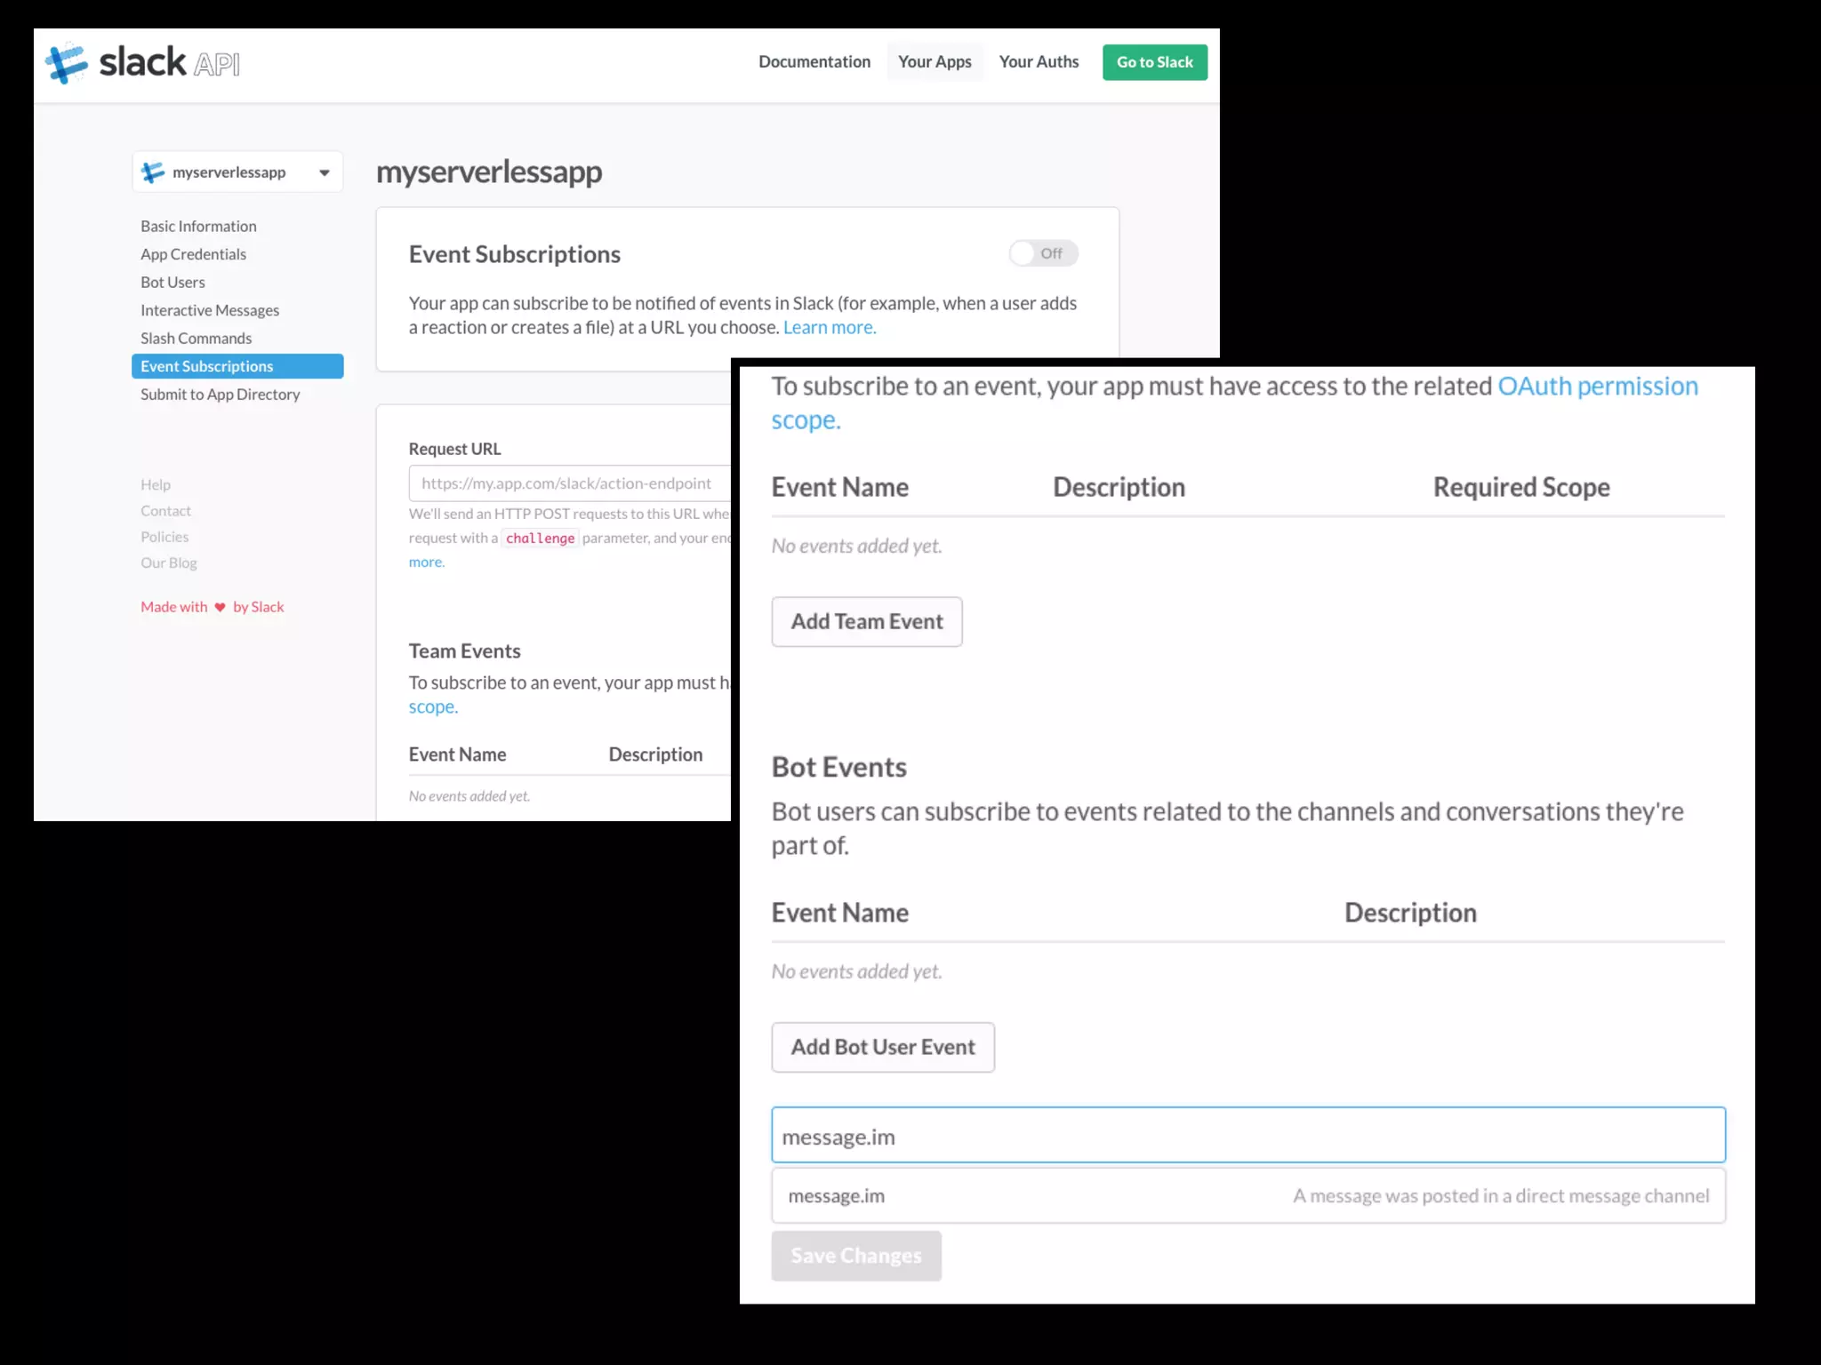Click the Add Bot User Event button
1821x1365 pixels.
(883, 1047)
